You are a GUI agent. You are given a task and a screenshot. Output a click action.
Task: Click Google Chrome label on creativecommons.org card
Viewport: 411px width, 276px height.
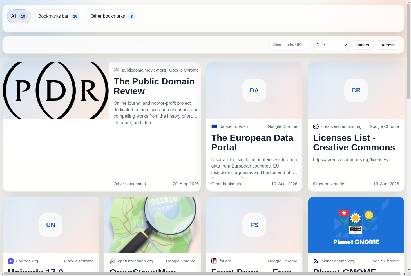[x=384, y=126]
